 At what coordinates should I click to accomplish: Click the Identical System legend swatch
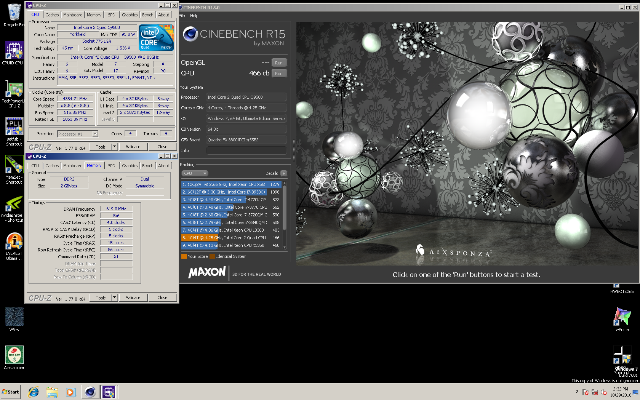click(213, 256)
